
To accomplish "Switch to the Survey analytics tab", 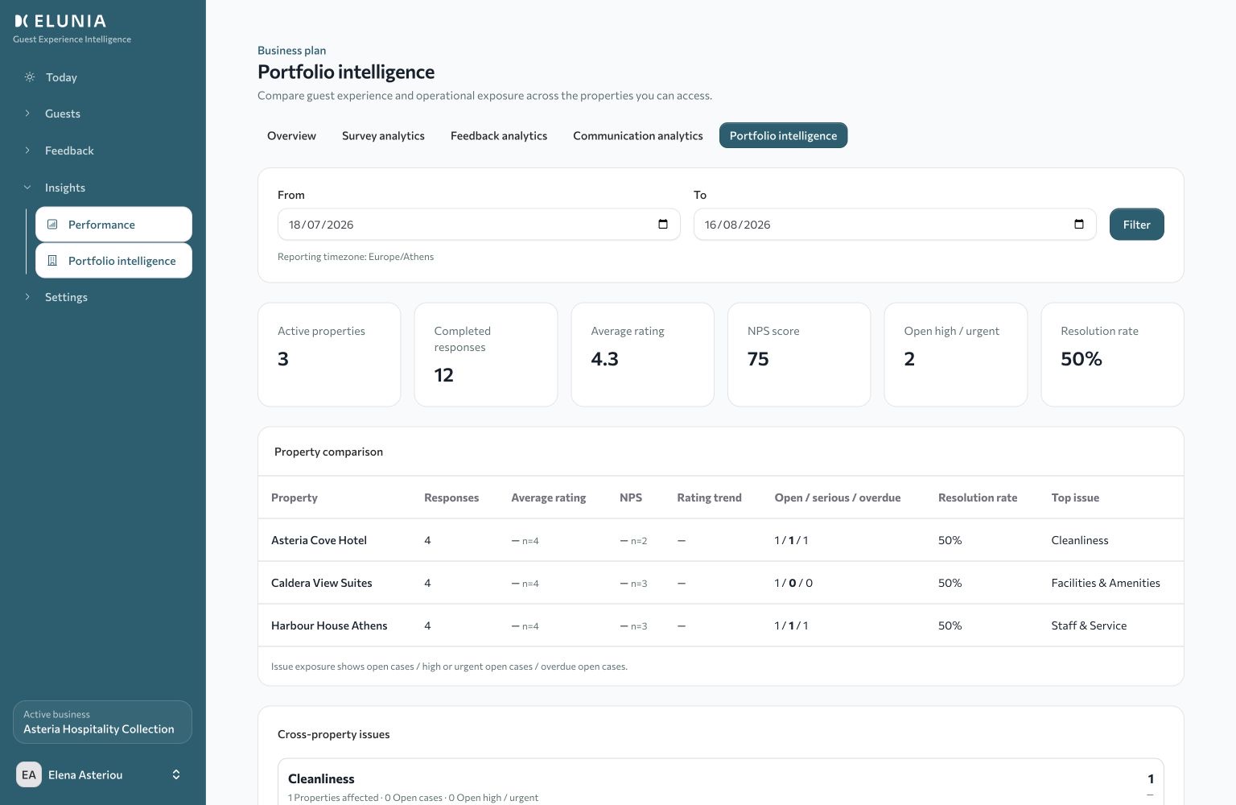I will tap(383, 136).
